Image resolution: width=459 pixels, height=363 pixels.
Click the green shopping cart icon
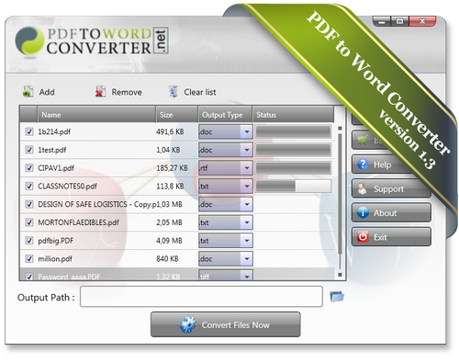(x=363, y=140)
